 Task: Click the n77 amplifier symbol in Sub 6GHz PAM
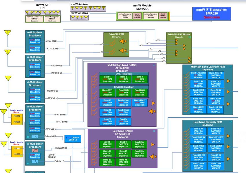coord(123,51)
